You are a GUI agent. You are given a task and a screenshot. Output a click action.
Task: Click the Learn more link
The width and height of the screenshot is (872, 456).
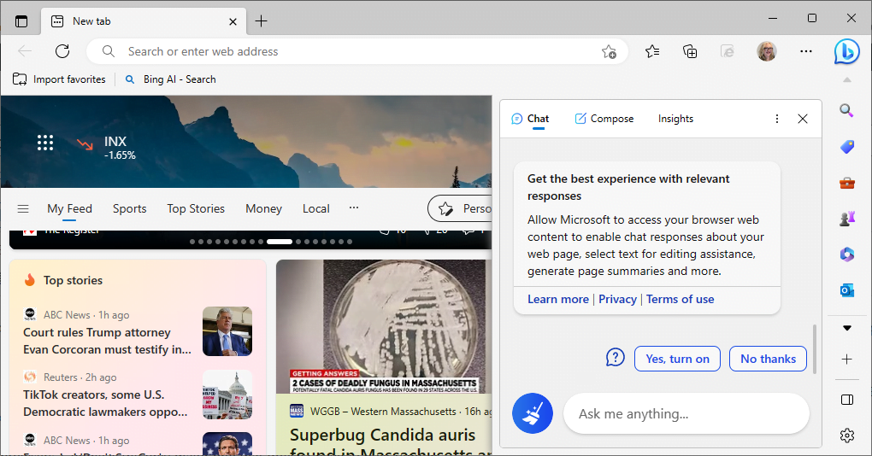557,300
